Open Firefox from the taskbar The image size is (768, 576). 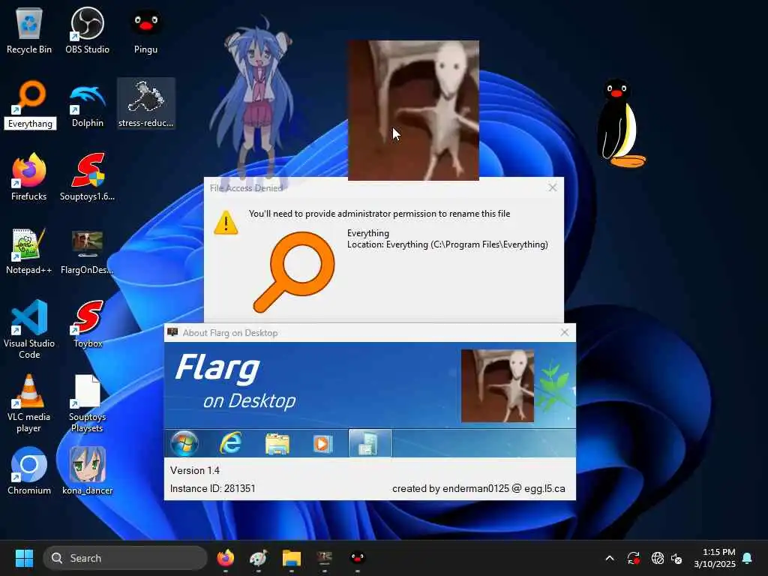tap(225, 558)
